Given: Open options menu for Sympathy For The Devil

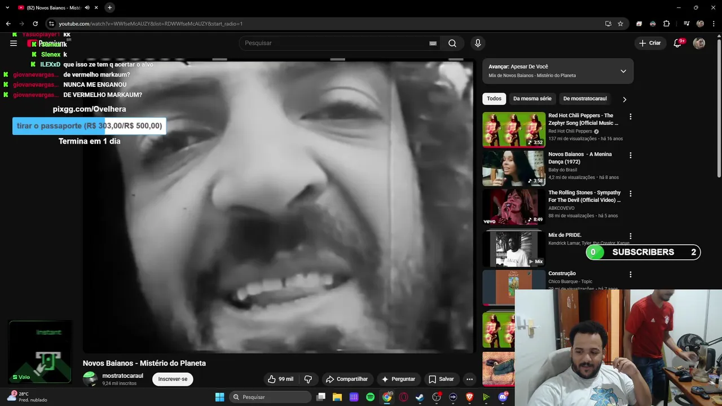Looking at the screenshot, I should 631,193.
